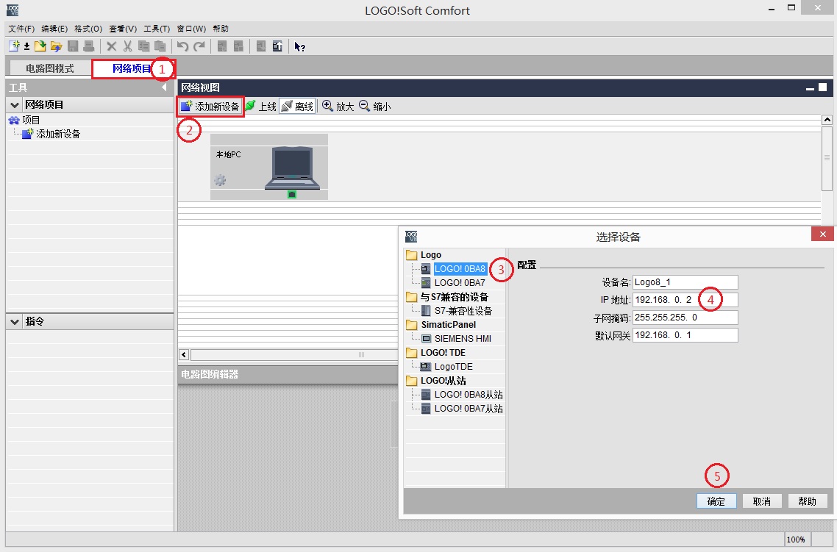Select LOGO! 0BA7从站 in device list
837x552 pixels.
[468, 409]
